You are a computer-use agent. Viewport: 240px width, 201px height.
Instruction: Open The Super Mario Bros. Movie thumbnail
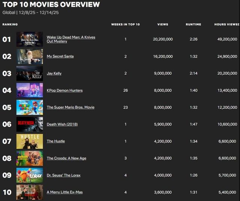(x=30, y=107)
